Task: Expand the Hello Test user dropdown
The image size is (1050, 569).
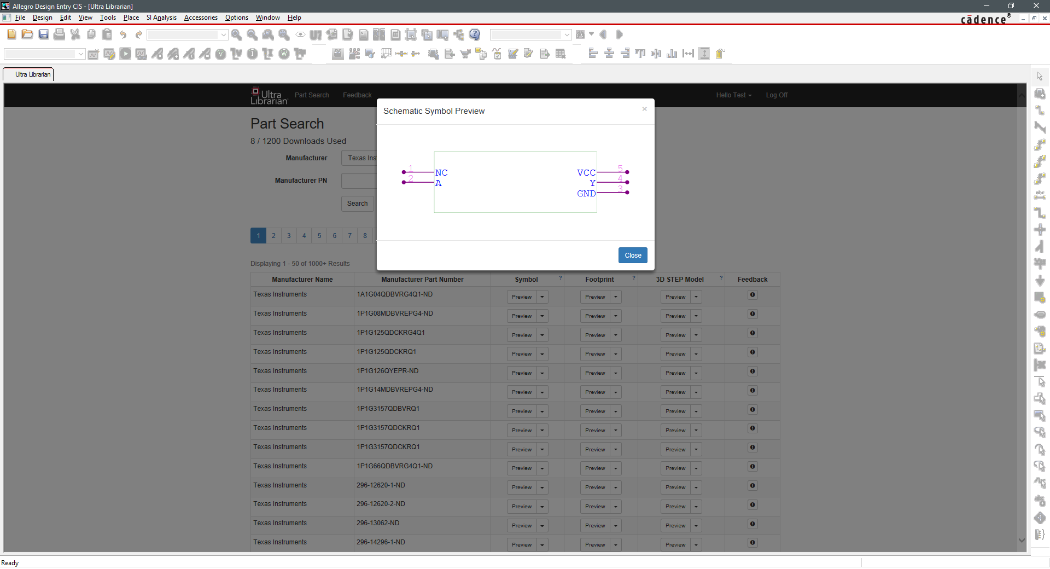Action: point(734,95)
